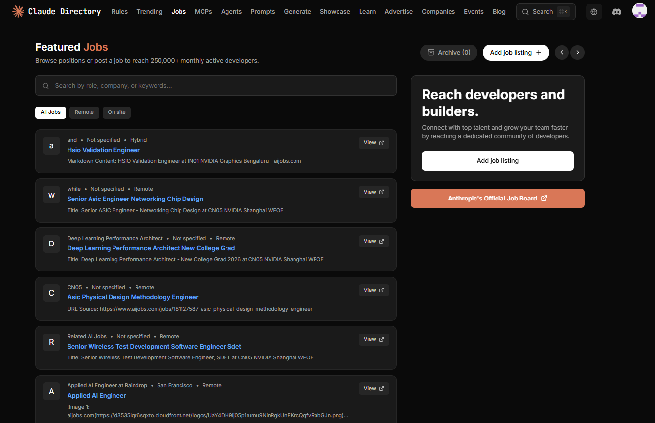Click the 'A' logo of Applied Ai Engineer

point(51,391)
